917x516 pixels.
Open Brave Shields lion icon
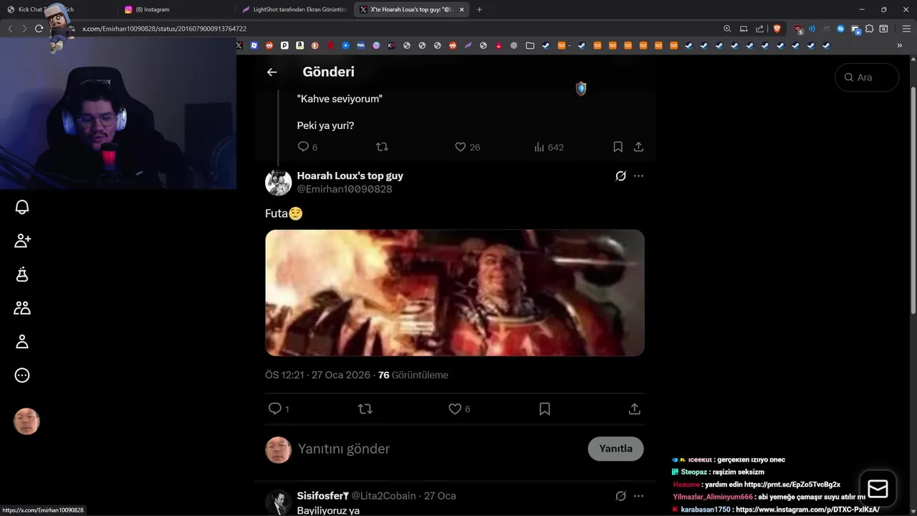click(777, 29)
